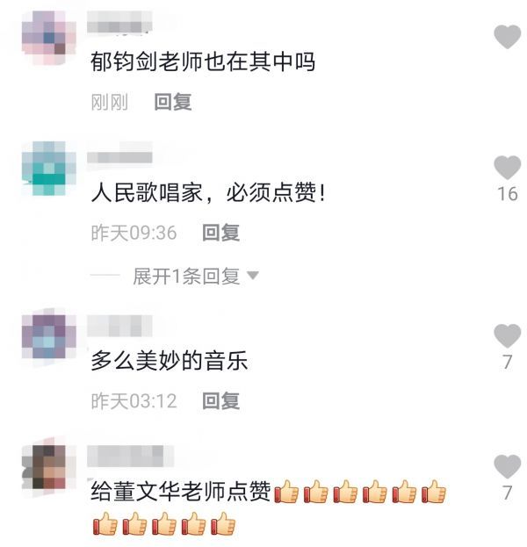Open avatar of the 郁钧剑老师 commenter
The height and width of the screenshot is (547, 527).
tap(48, 38)
